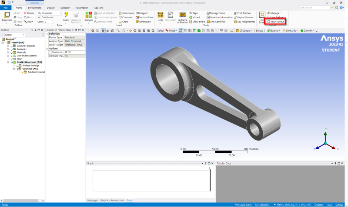Switch to the Selection ribbon tab
The width and height of the screenshot is (348, 207).
(x=65, y=8)
